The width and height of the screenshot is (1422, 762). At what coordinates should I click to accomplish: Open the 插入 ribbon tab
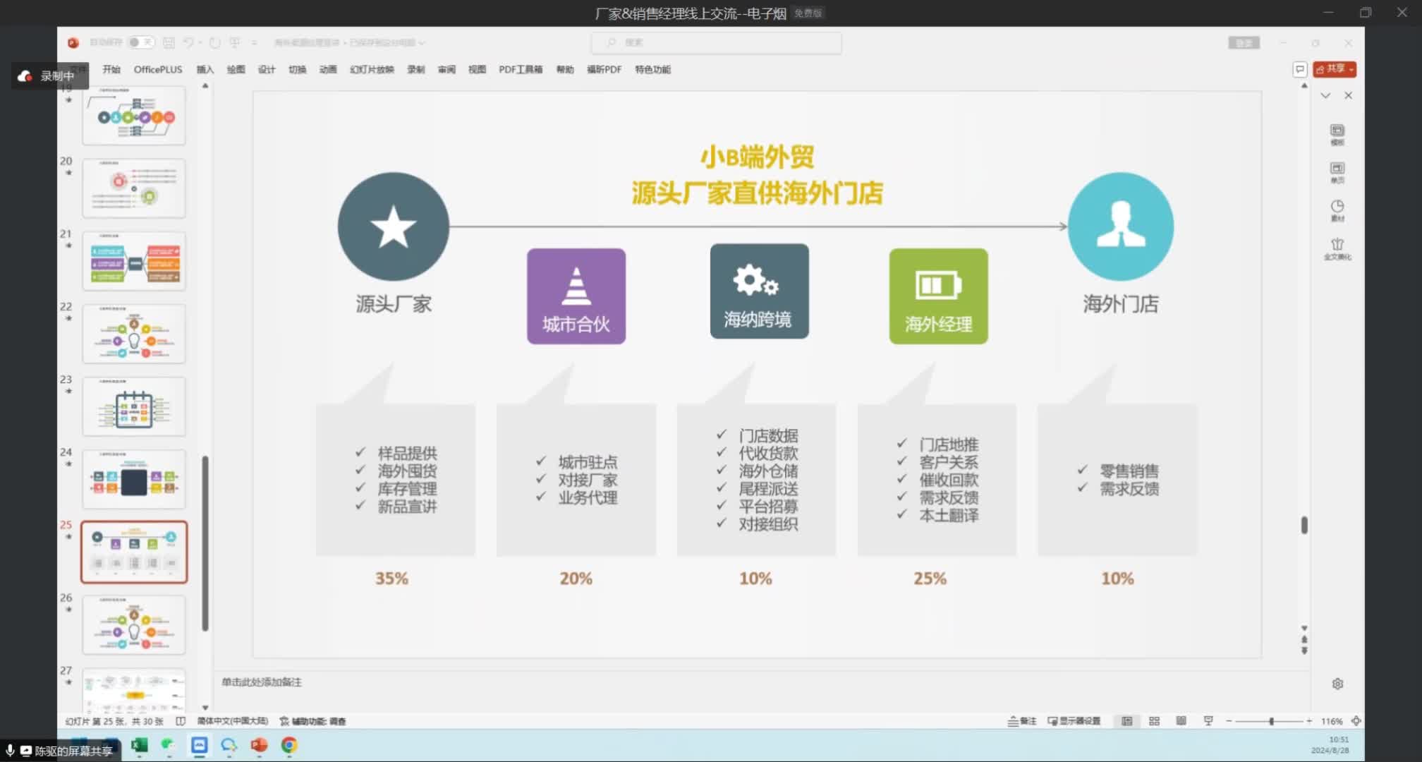205,69
